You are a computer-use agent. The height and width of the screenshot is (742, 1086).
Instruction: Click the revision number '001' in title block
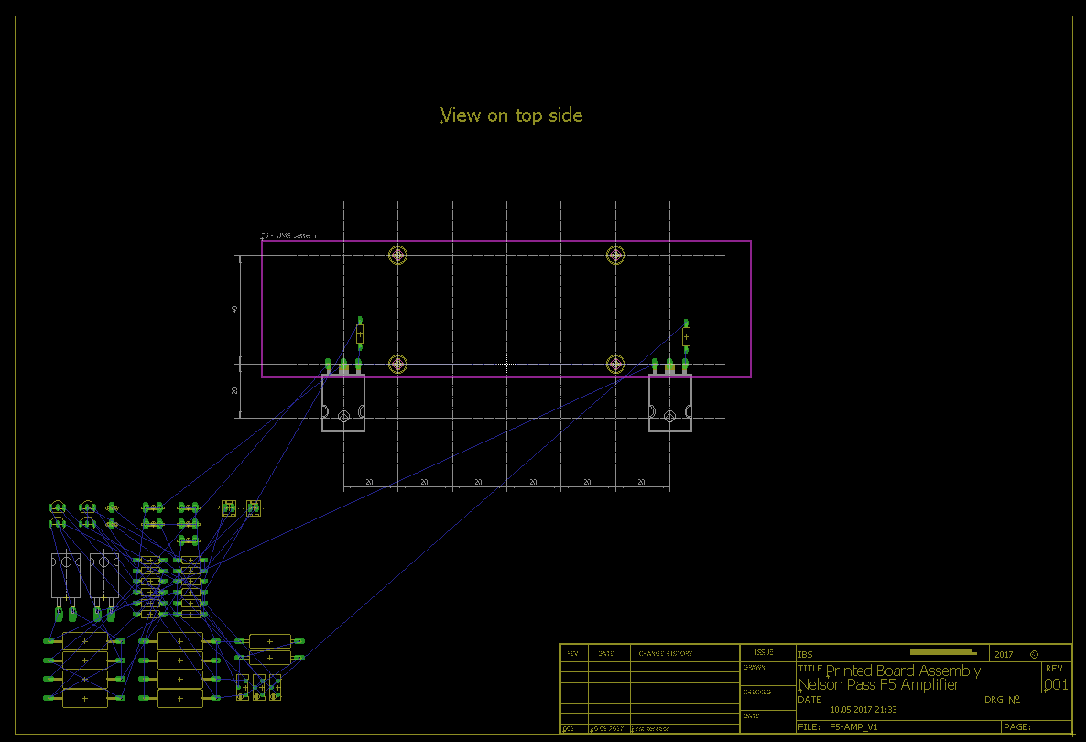click(x=1056, y=684)
